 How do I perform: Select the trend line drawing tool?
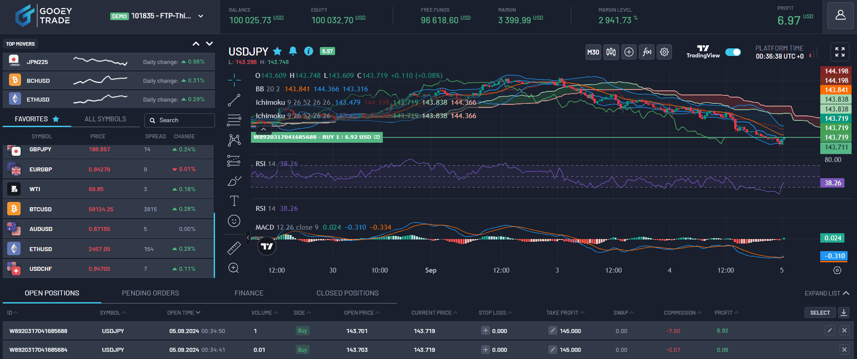[x=234, y=100]
